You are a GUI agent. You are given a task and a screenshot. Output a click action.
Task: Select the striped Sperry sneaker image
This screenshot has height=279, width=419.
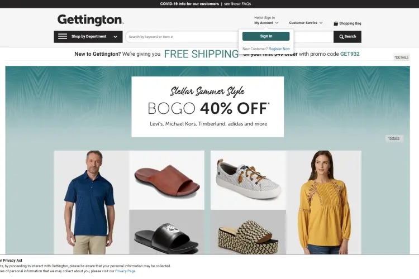pyautogui.click(x=248, y=180)
